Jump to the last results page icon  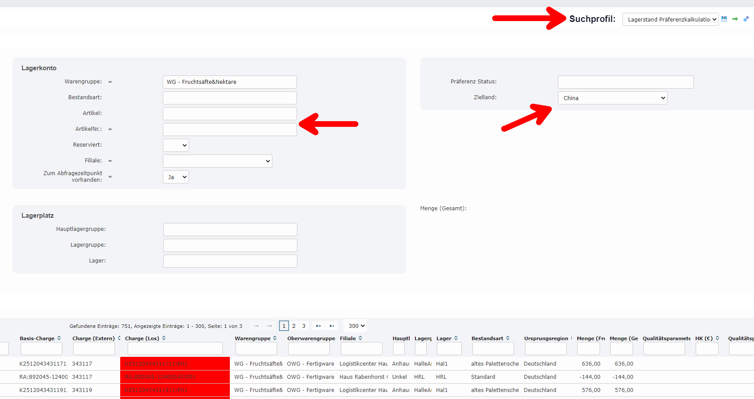[x=332, y=326]
